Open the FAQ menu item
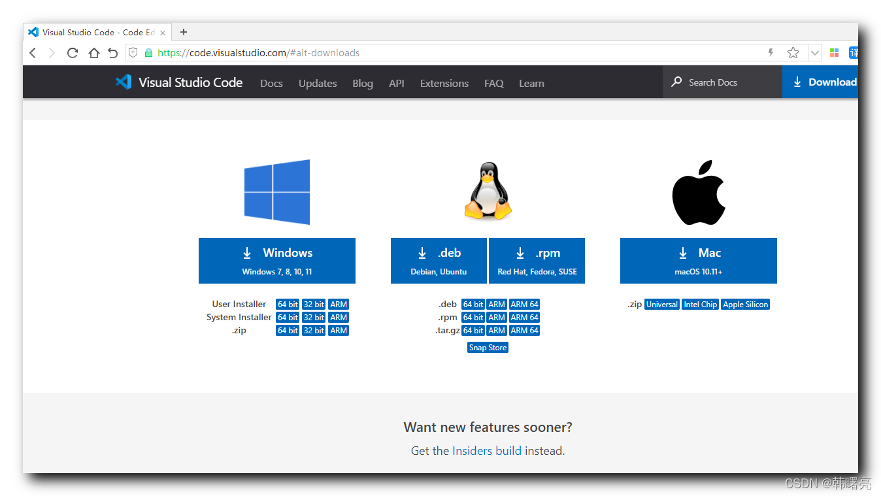The width and height of the screenshot is (881, 496). point(494,83)
